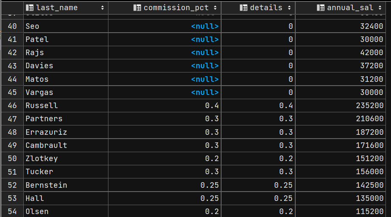The image size is (391, 217).
Task: Click the cell 'Cambrault'
Action: (66, 145)
